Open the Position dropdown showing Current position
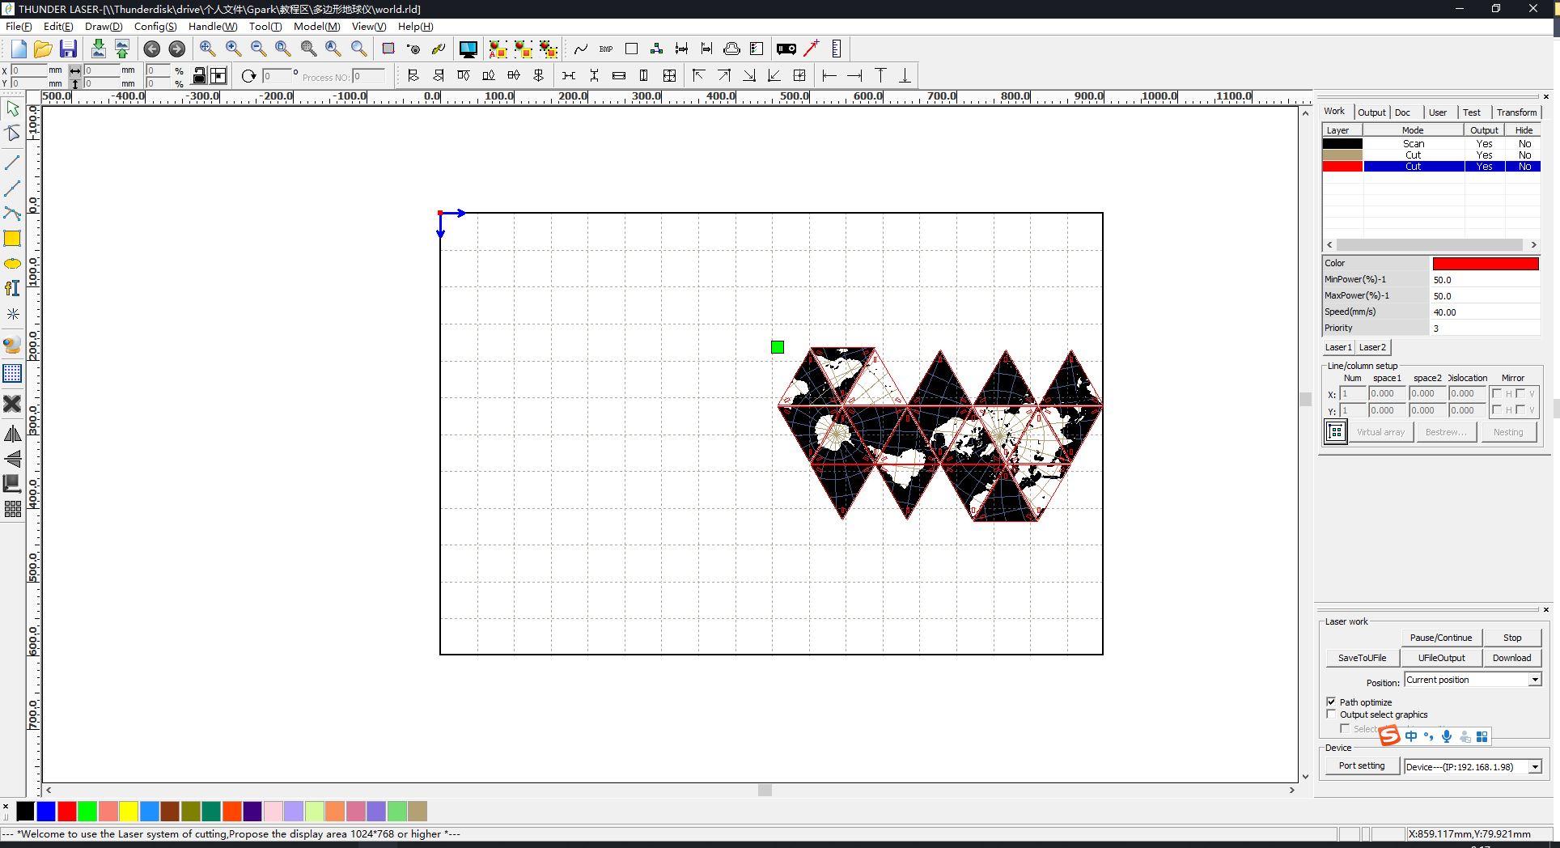The width and height of the screenshot is (1560, 848). 1535,680
